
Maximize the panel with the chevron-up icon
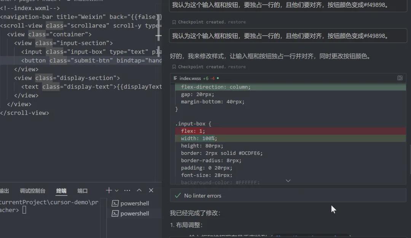(x=139, y=190)
